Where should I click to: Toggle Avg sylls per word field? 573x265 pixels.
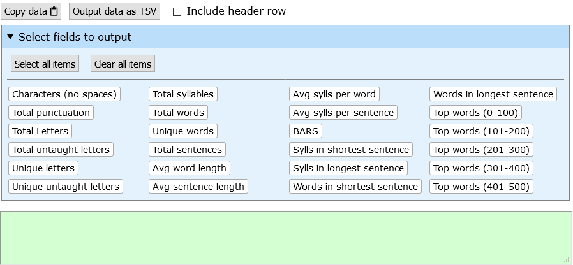(x=334, y=94)
